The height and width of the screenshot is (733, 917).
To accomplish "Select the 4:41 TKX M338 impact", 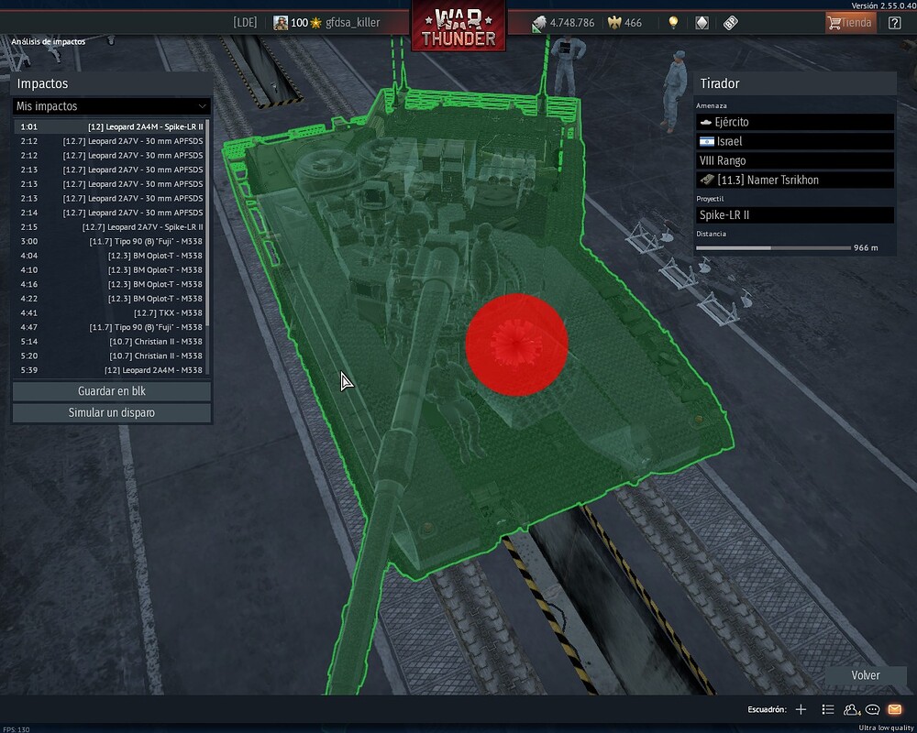I will (x=111, y=312).
